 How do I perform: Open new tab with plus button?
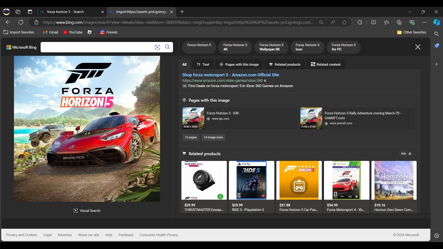pyautogui.click(x=182, y=12)
